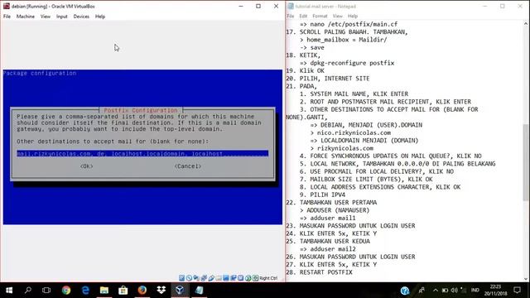
Task: Click the Notepad scroll down arrow
Action: pos(526,279)
